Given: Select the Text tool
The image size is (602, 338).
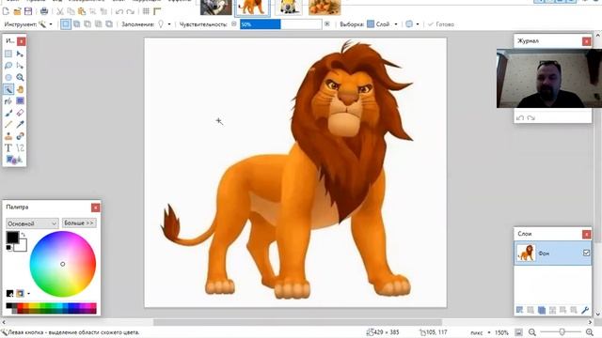Looking at the screenshot, I should [8, 148].
